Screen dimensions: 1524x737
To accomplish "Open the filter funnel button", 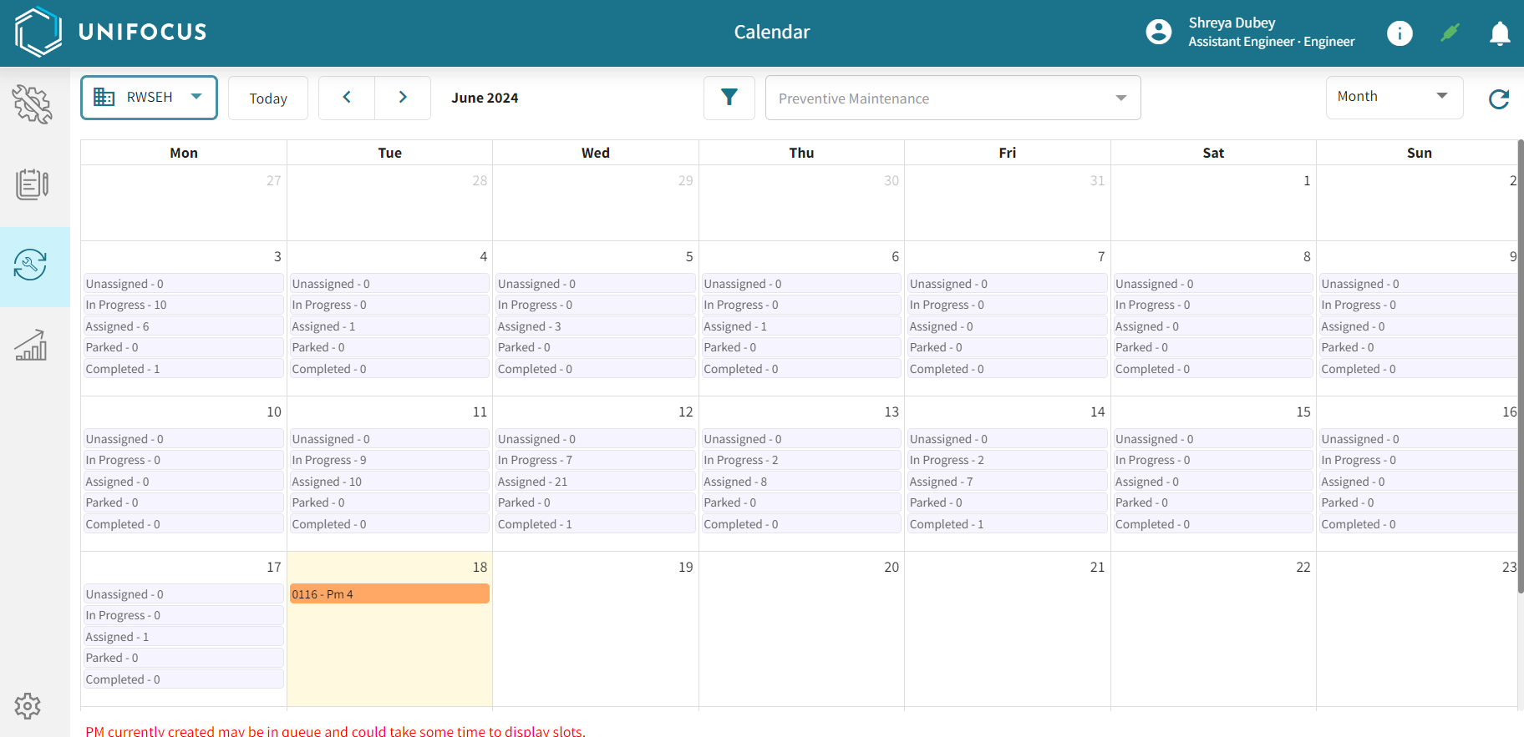I will 729,98.
